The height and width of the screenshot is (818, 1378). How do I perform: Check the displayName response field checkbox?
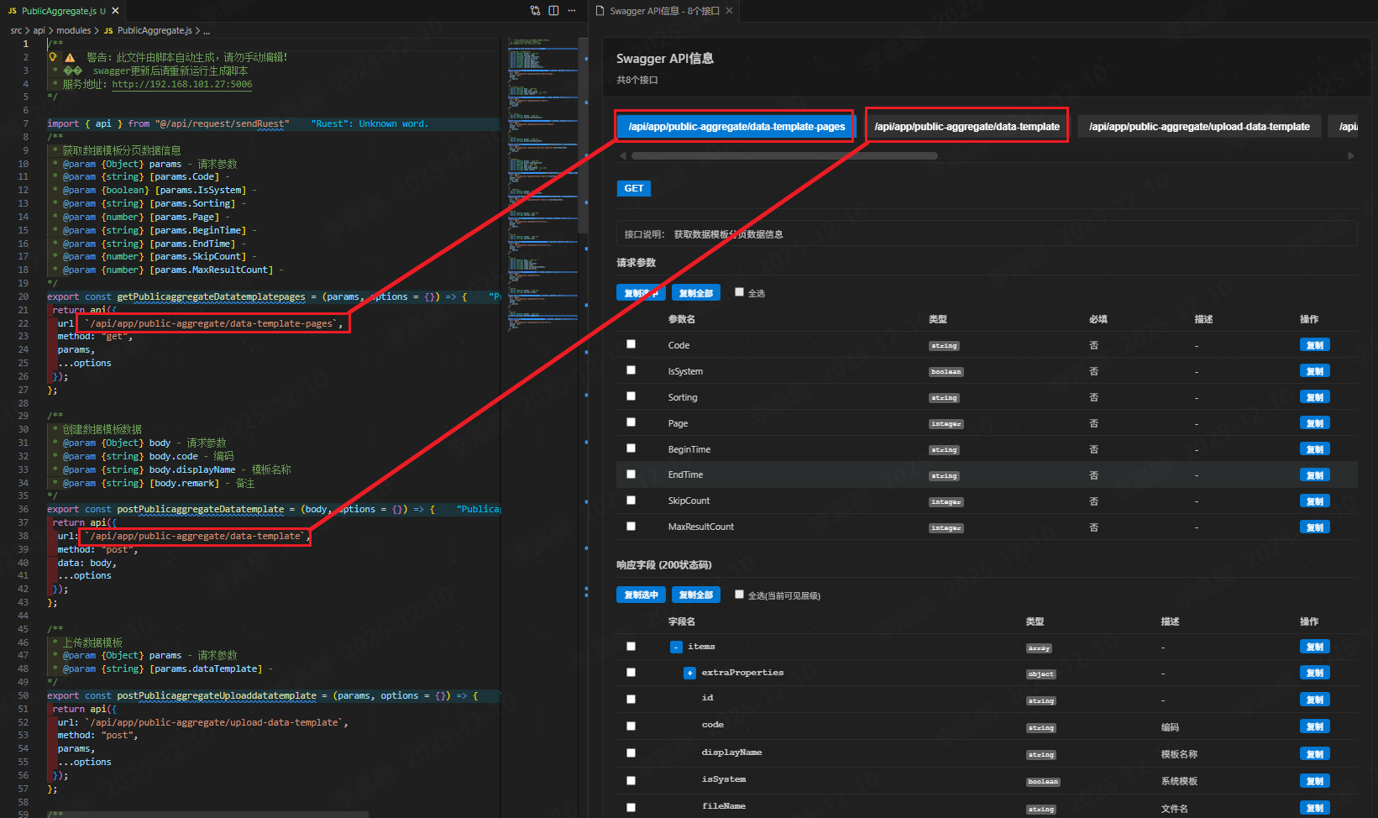pos(631,753)
